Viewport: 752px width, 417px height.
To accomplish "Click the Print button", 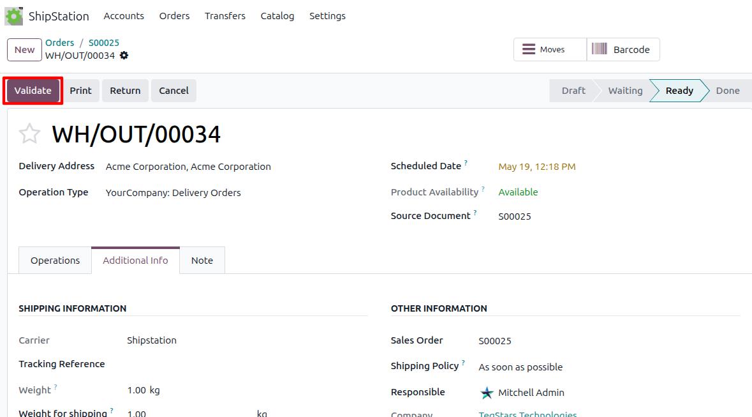I will click(x=80, y=90).
